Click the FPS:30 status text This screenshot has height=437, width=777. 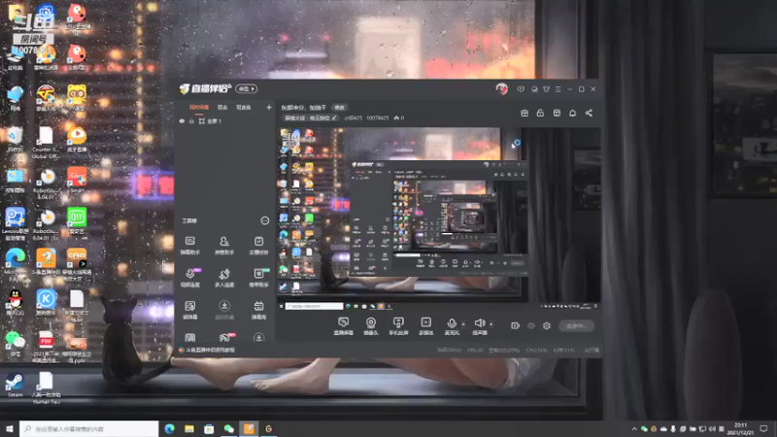(x=475, y=350)
